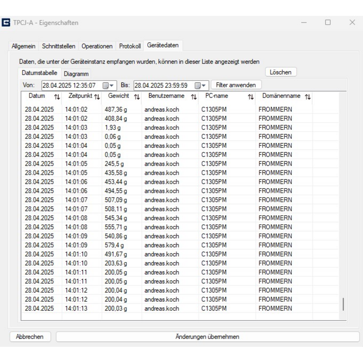This screenshot has width=363, height=363.
Task: Click the Domänenname column header
Action: click(284, 96)
